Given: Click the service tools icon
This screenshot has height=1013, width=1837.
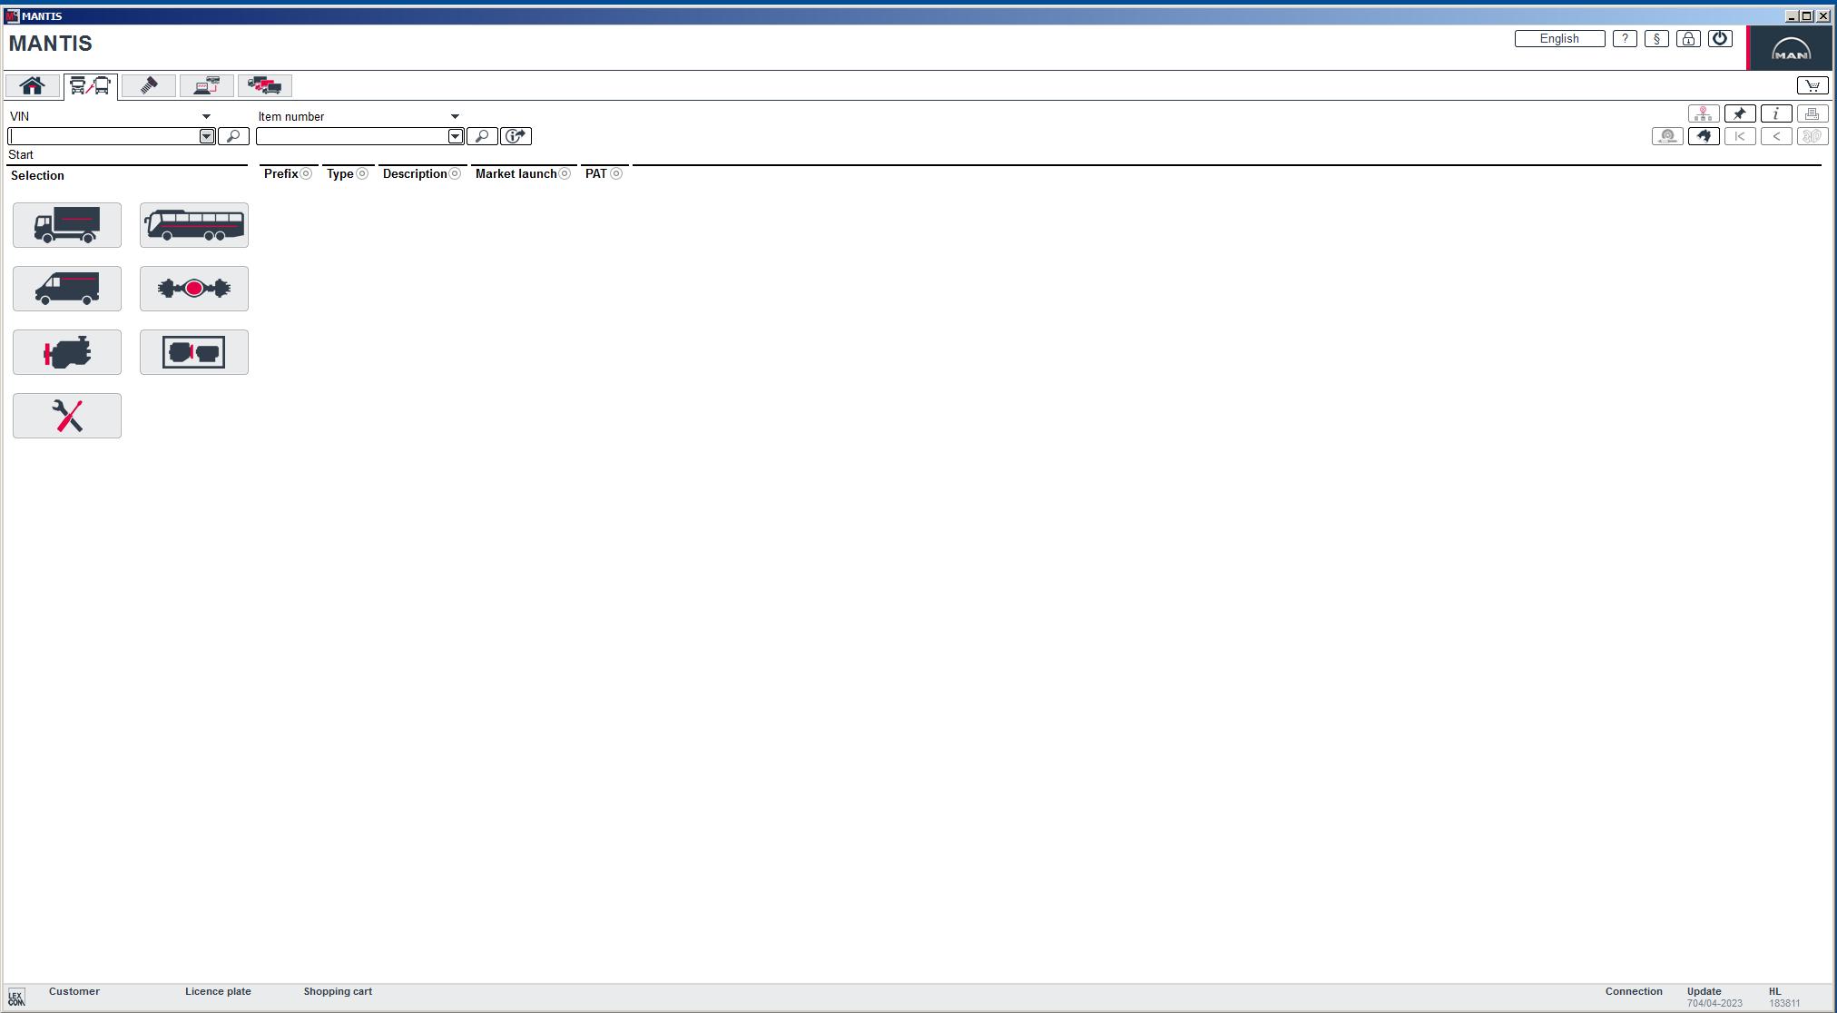Looking at the screenshot, I should tap(66, 415).
